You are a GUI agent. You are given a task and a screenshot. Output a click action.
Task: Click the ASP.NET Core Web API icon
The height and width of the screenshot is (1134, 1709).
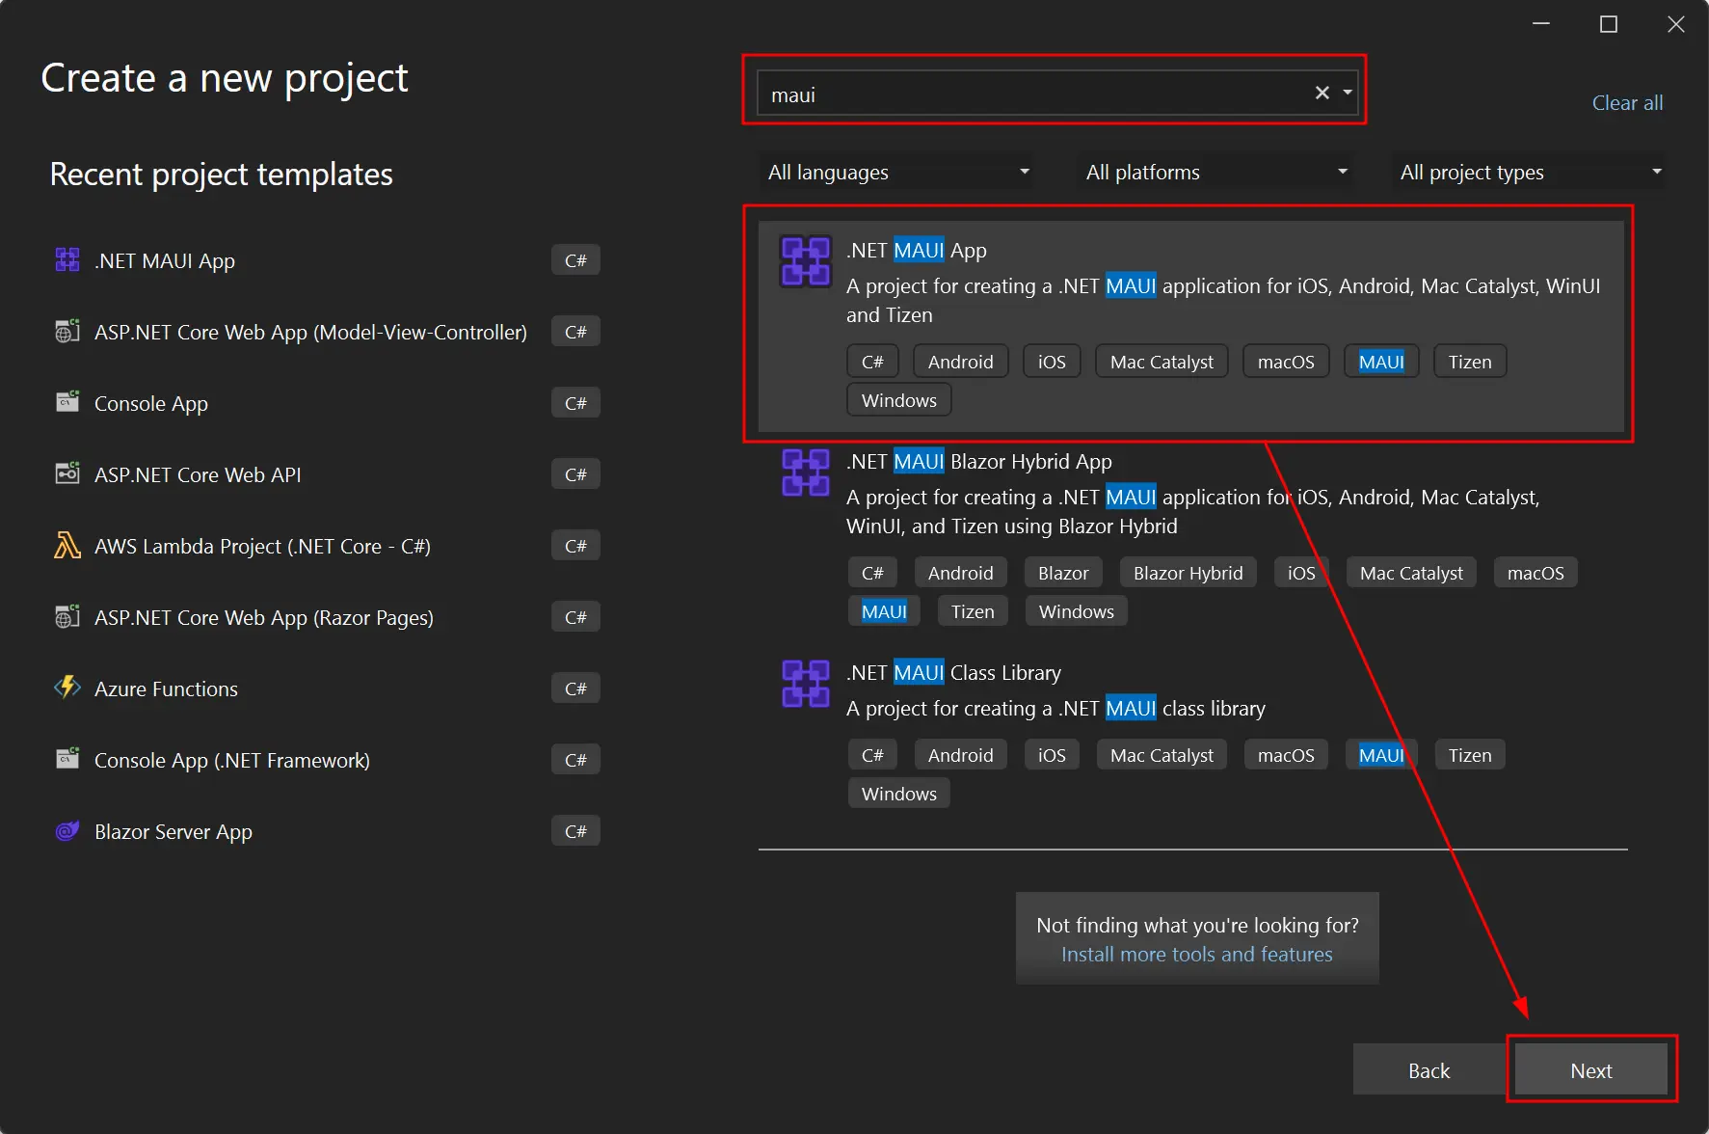point(67,474)
